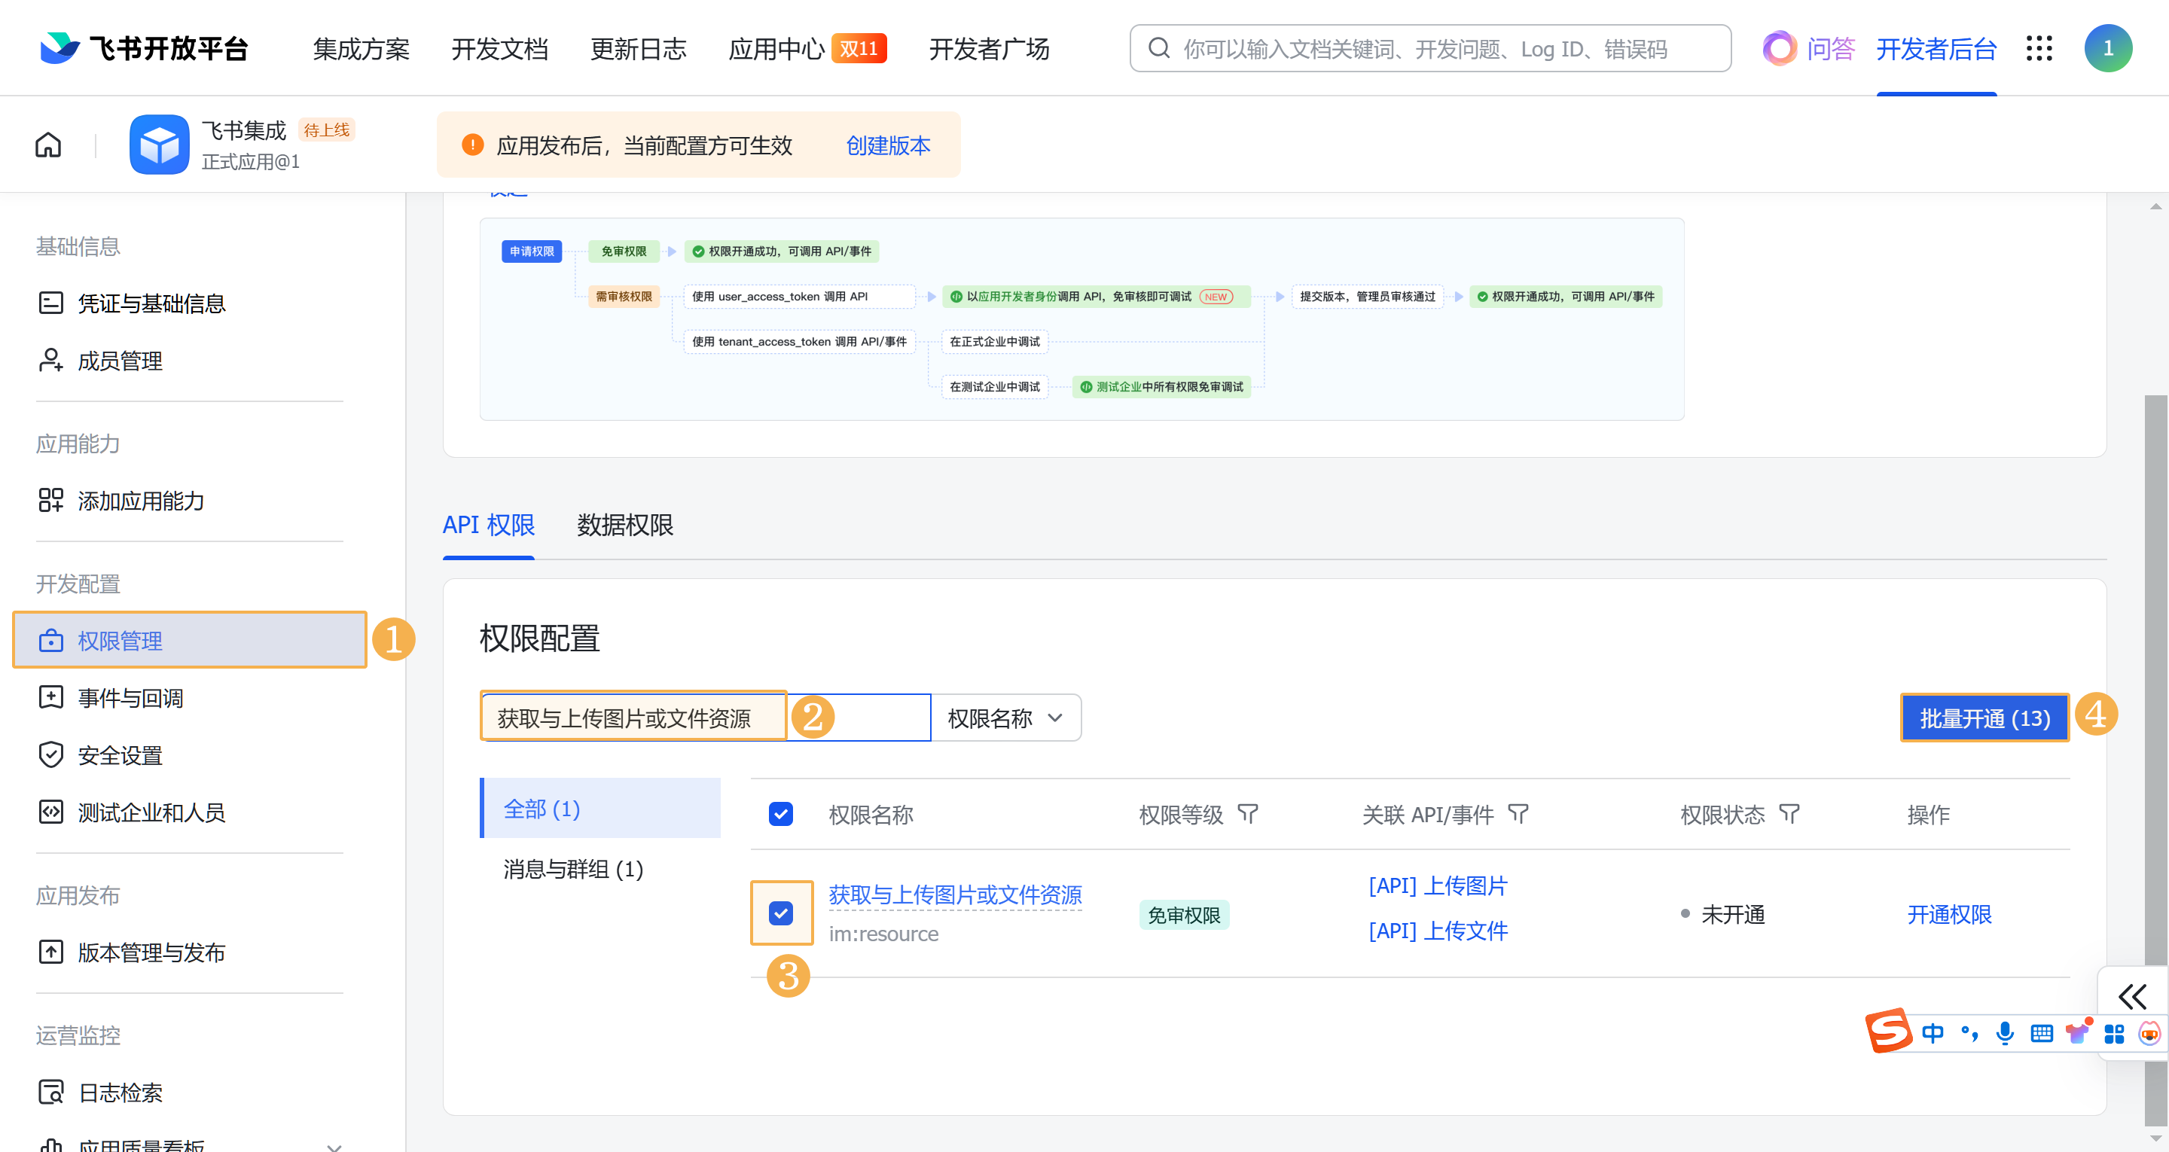Click the Sogou input microphone icon
The height and width of the screenshot is (1152, 2169).
pyautogui.click(x=2005, y=1032)
